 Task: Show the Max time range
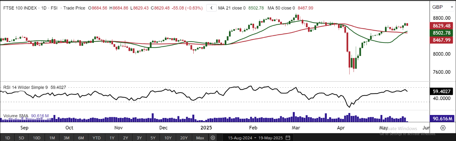(200, 137)
